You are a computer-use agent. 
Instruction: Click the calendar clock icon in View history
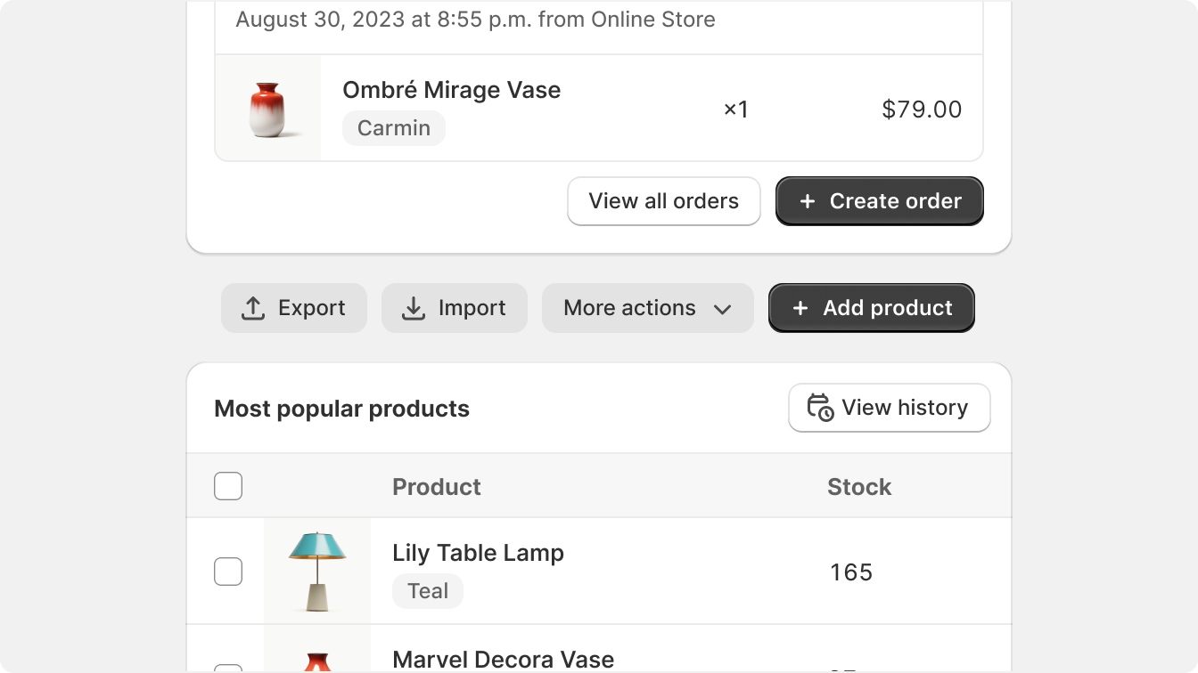[x=820, y=408]
